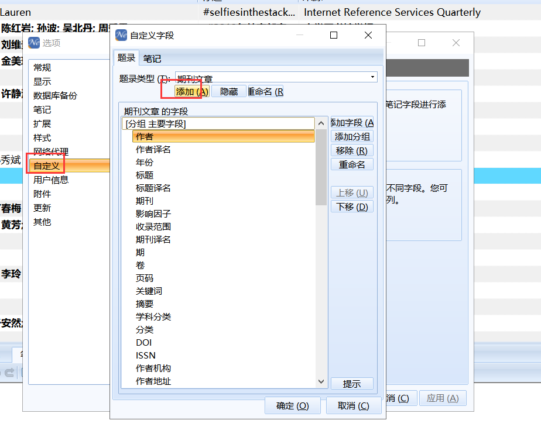Click the 添加字段 button
The width and height of the screenshot is (541, 434).
click(352, 123)
